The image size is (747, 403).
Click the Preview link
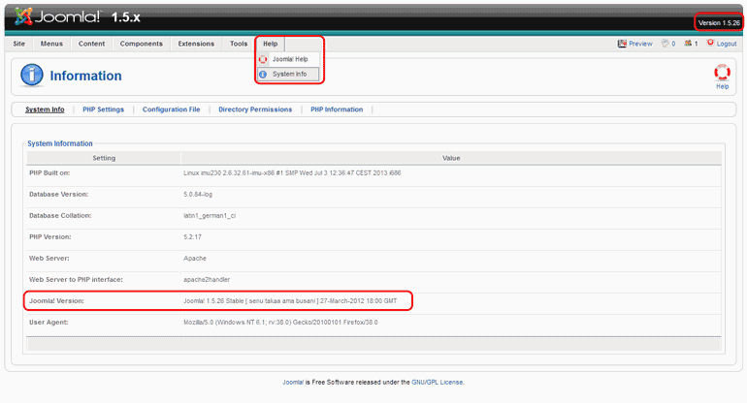pos(640,44)
